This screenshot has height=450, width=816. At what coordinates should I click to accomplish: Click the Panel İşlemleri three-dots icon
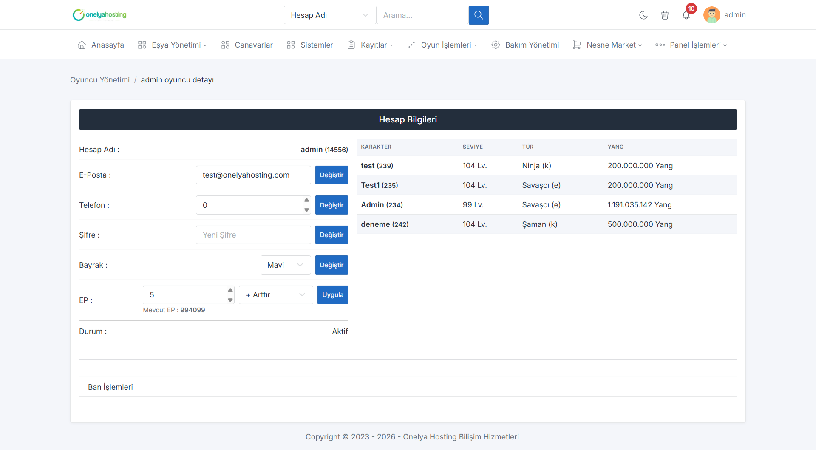pyautogui.click(x=660, y=45)
